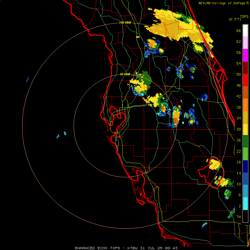Click the light blue 6 kft legend swatch
The height and width of the screenshot is (250, 250).
pos(245,191)
